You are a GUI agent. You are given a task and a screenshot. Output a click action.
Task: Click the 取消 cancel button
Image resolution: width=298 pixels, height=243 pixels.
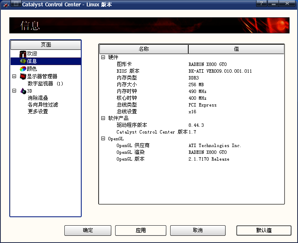[x=198, y=230]
